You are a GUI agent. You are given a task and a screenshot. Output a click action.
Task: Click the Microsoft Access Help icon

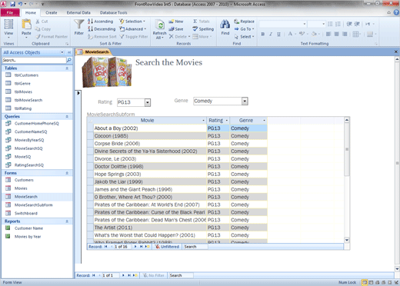coord(396,12)
